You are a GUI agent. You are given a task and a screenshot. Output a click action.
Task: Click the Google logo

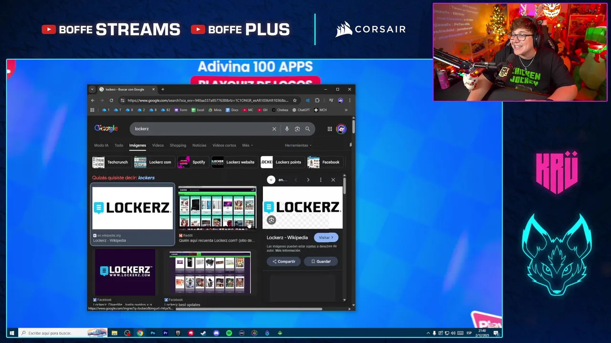coord(106,128)
